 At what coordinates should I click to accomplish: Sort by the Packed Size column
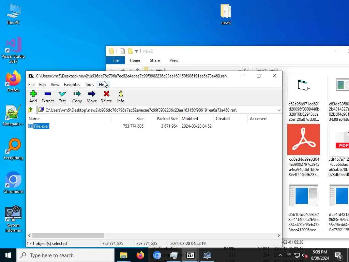tap(163, 119)
